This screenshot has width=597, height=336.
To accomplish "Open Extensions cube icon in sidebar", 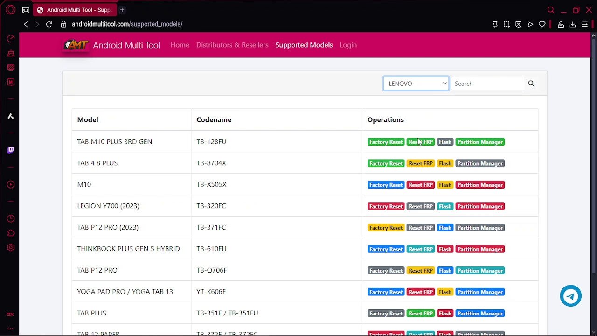I will pyautogui.click(x=10, y=233).
